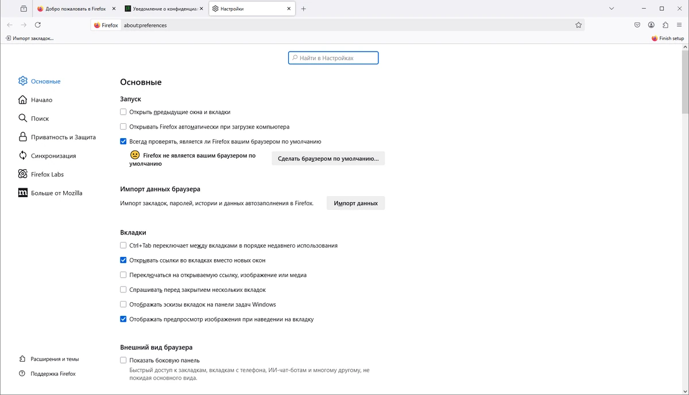Close the Настройки tab
Screen dimensions: 689x395
click(288, 9)
